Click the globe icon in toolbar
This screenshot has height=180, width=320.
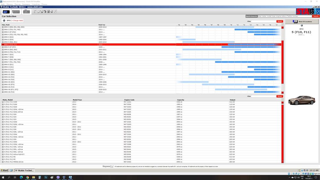[52, 12]
